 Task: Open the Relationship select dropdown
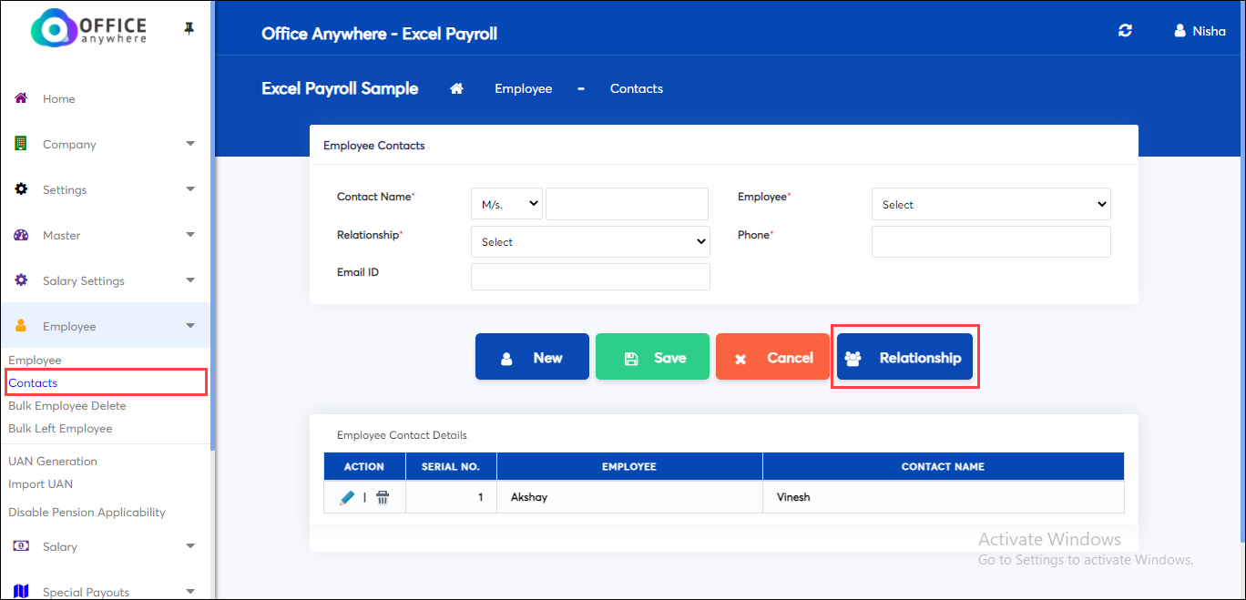590,241
